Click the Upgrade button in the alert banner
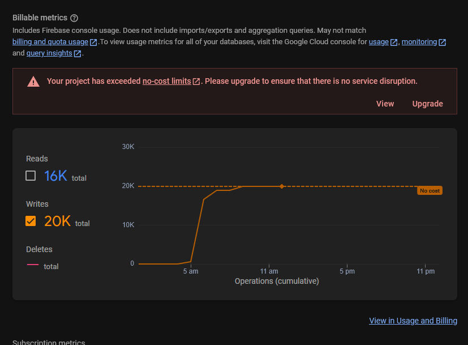The height and width of the screenshot is (345, 468). point(427,104)
